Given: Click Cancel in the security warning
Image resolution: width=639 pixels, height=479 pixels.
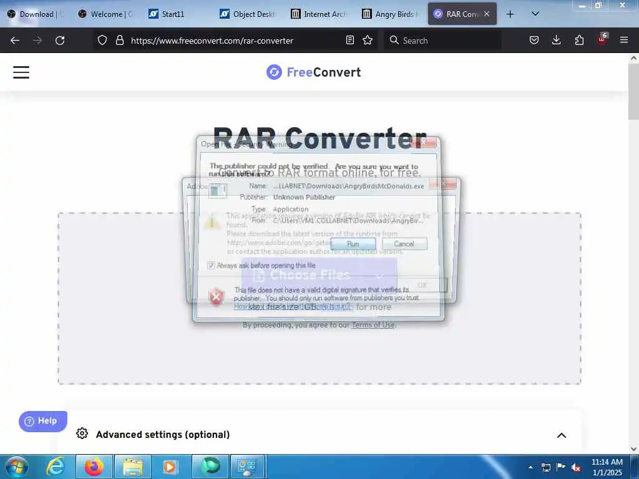Looking at the screenshot, I should pos(404,244).
